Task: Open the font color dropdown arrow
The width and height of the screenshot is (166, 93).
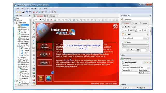Action: [x=147, y=50]
